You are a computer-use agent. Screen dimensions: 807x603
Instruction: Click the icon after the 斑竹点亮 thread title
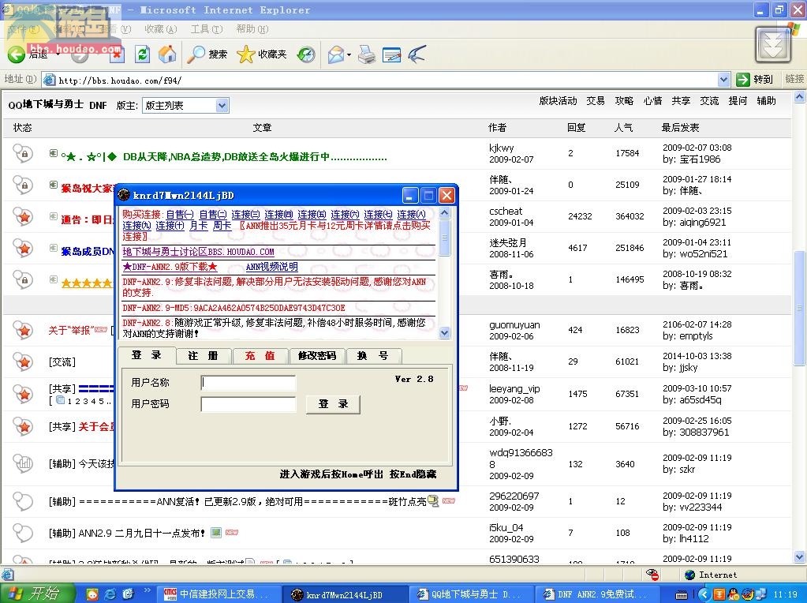click(x=433, y=500)
